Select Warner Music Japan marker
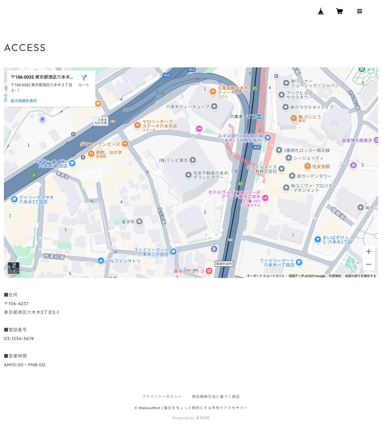The height and width of the screenshot is (429, 382). [x=286, y=83]
